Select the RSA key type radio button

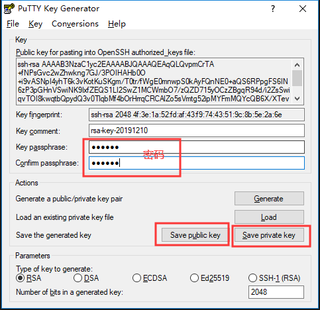pyautogui.click(x=20, y=278)
